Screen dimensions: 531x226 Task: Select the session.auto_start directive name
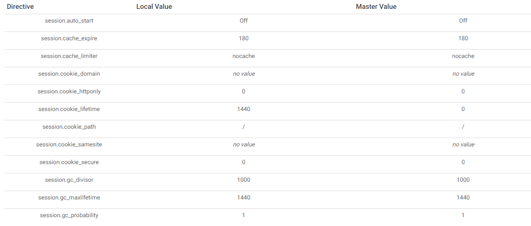coord(69,21)
